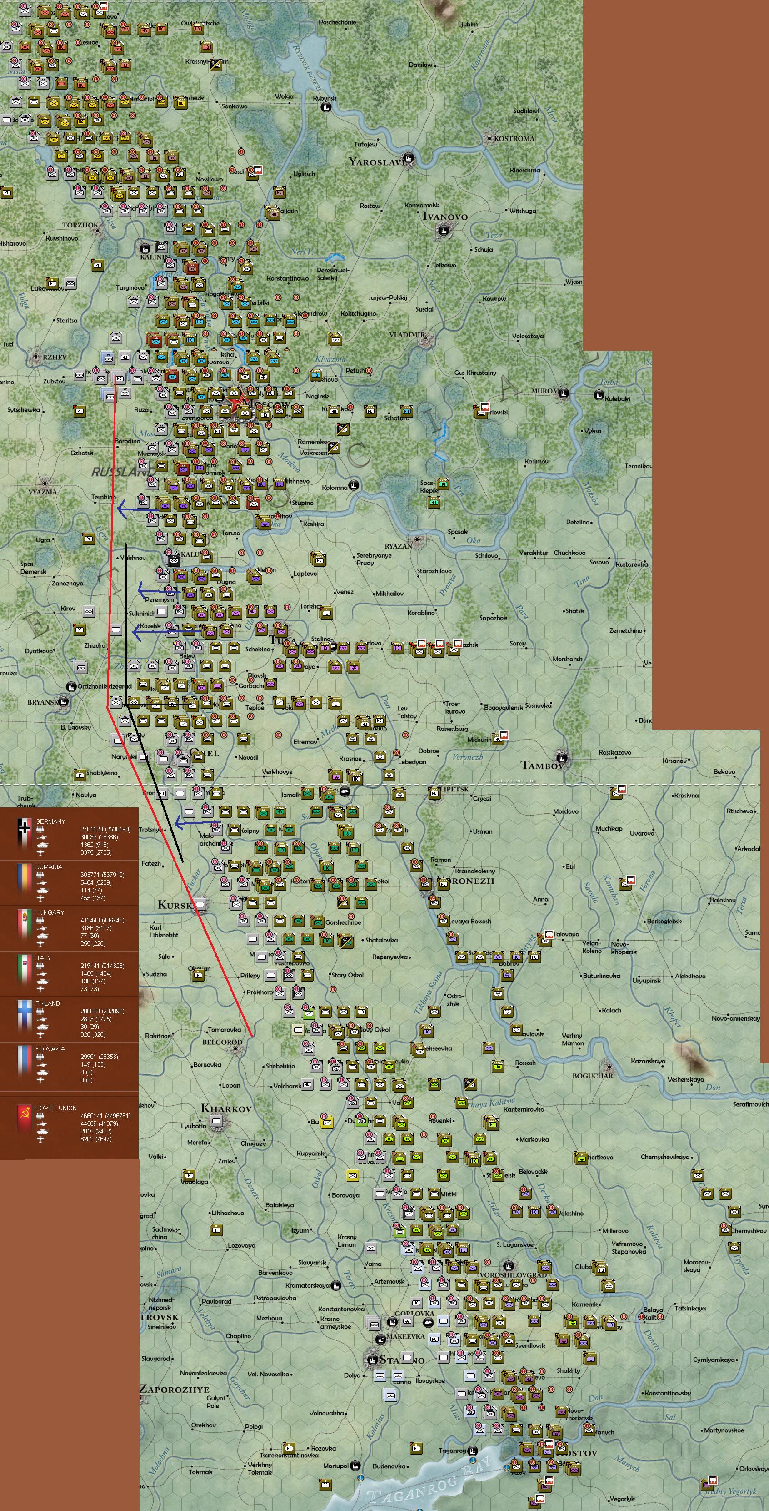This screenshot has height=1511, width=769.
Task: Click Hungary's value "413443 (406743)"
Action: click(103, 920)
